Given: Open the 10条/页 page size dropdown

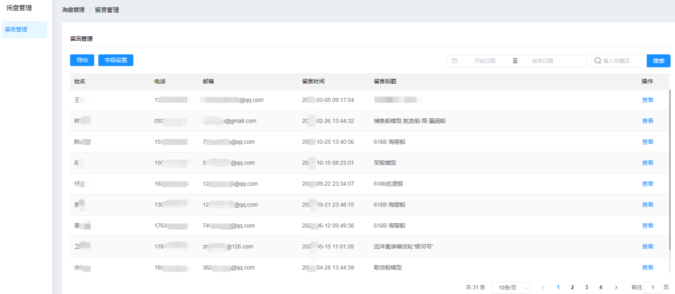Looking at the screenshot, I should [511, 287].
